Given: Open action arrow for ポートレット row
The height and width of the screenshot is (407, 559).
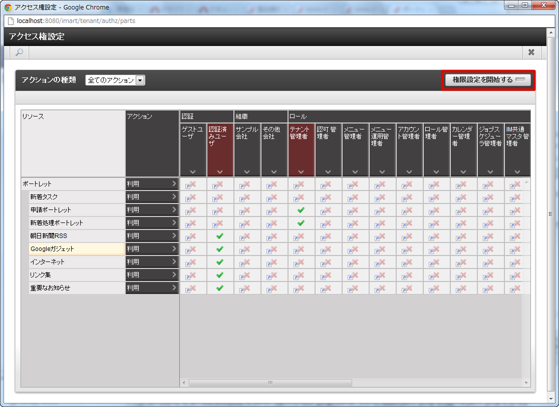Looking at the screenshot, I should [174, 183].
